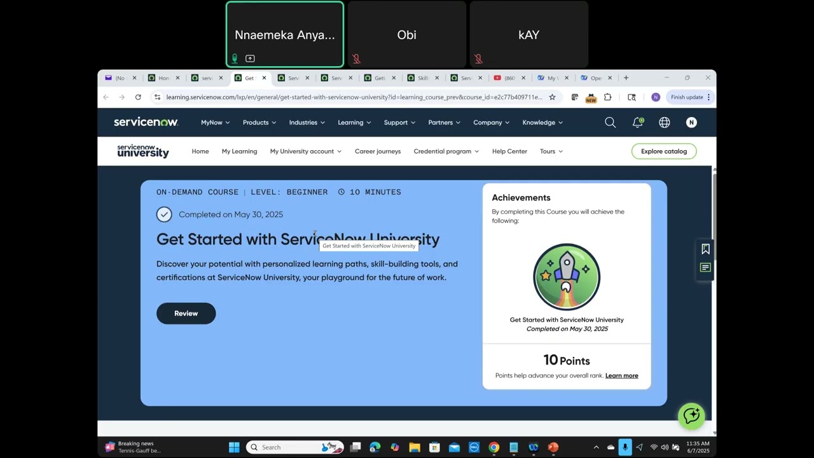Open Breaking news widget on taskbar
Image resolution: width=814 pixels, height=458 pixels.
(x=134, y=447)
